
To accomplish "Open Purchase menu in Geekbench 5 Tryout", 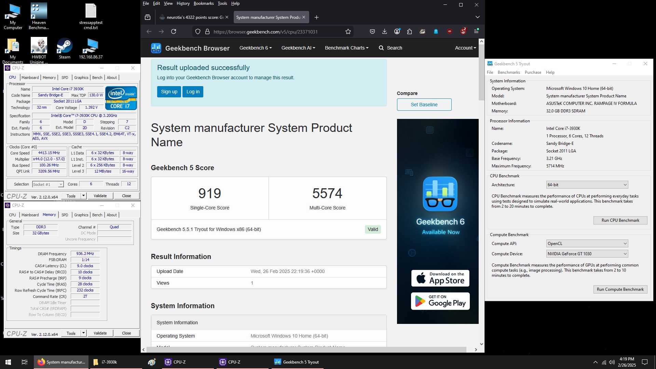I will 533,72.
